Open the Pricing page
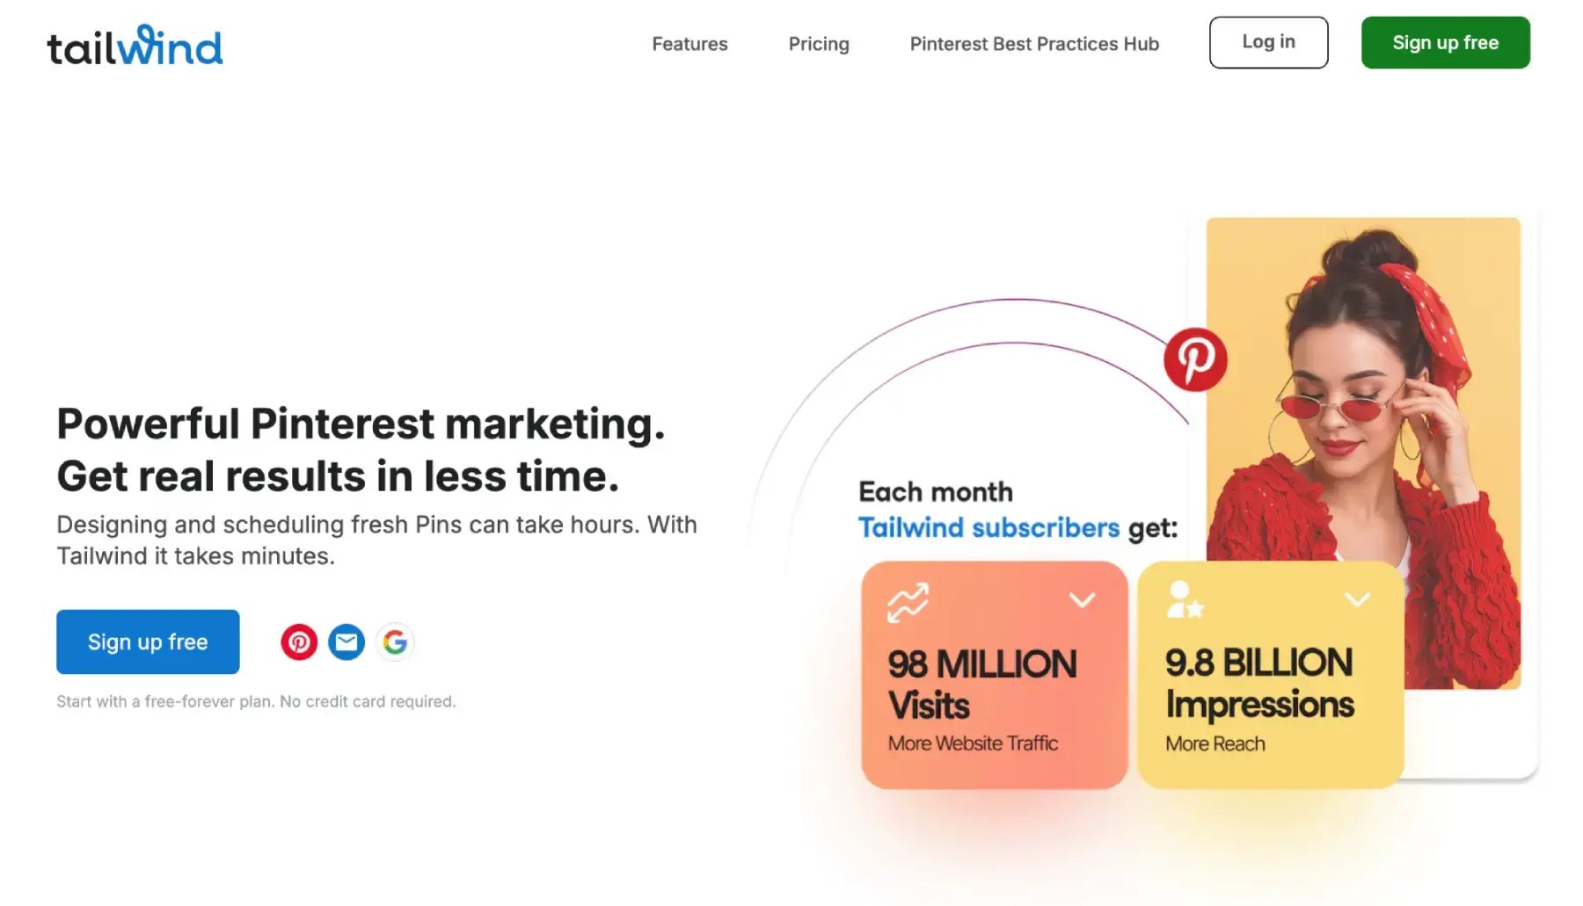The height and width of the screenshot is (906, 1583). tap(819, 44)
